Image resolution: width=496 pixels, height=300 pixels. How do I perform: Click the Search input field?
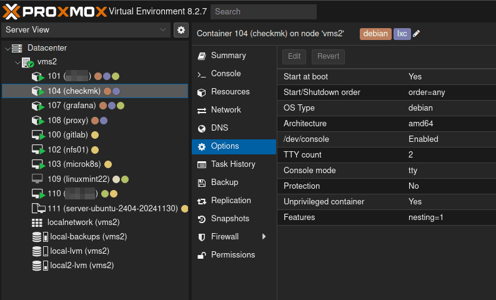tap(263, 11)
